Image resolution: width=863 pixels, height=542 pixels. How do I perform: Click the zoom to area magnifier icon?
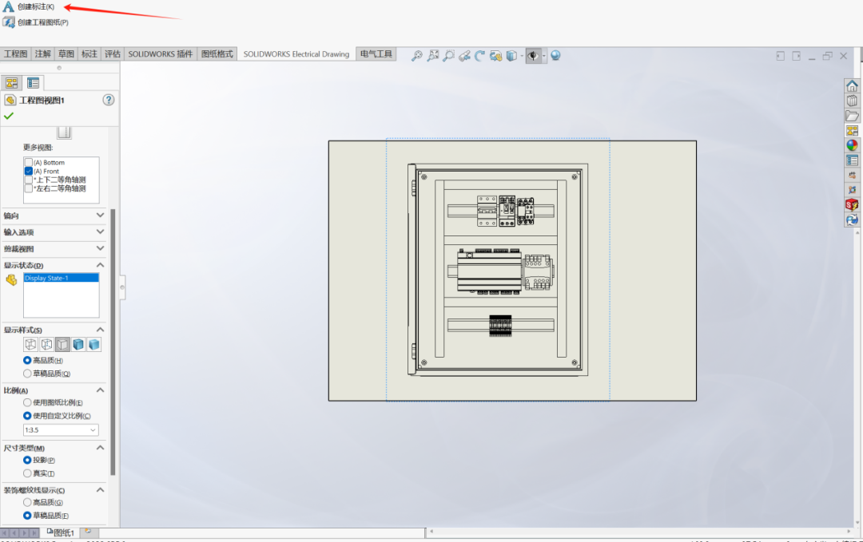point(448,55)
